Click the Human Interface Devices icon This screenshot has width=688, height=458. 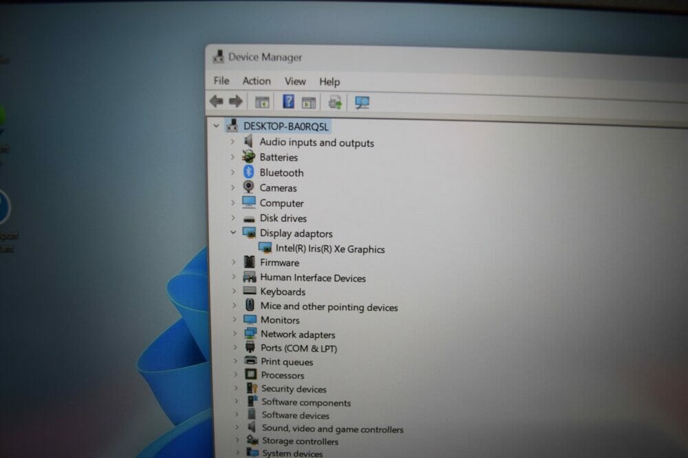tap(250, 277)
